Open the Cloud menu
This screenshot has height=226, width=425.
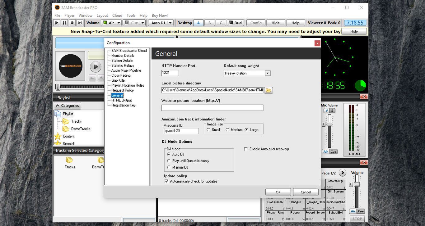(117, 15)
